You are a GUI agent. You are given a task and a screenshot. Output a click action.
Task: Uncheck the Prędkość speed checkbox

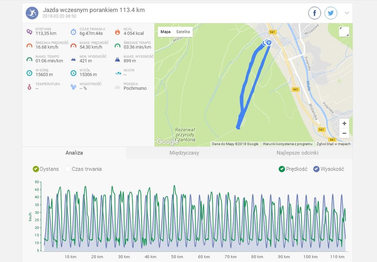[x=282, y=169]
